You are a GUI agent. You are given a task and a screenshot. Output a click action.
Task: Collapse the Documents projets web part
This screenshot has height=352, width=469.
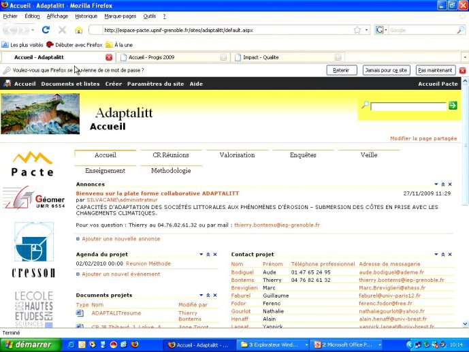coord(208,295)
